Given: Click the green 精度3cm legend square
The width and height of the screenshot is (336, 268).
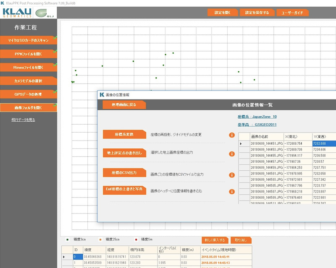Looking at the screenshot, I should (68, 240).
